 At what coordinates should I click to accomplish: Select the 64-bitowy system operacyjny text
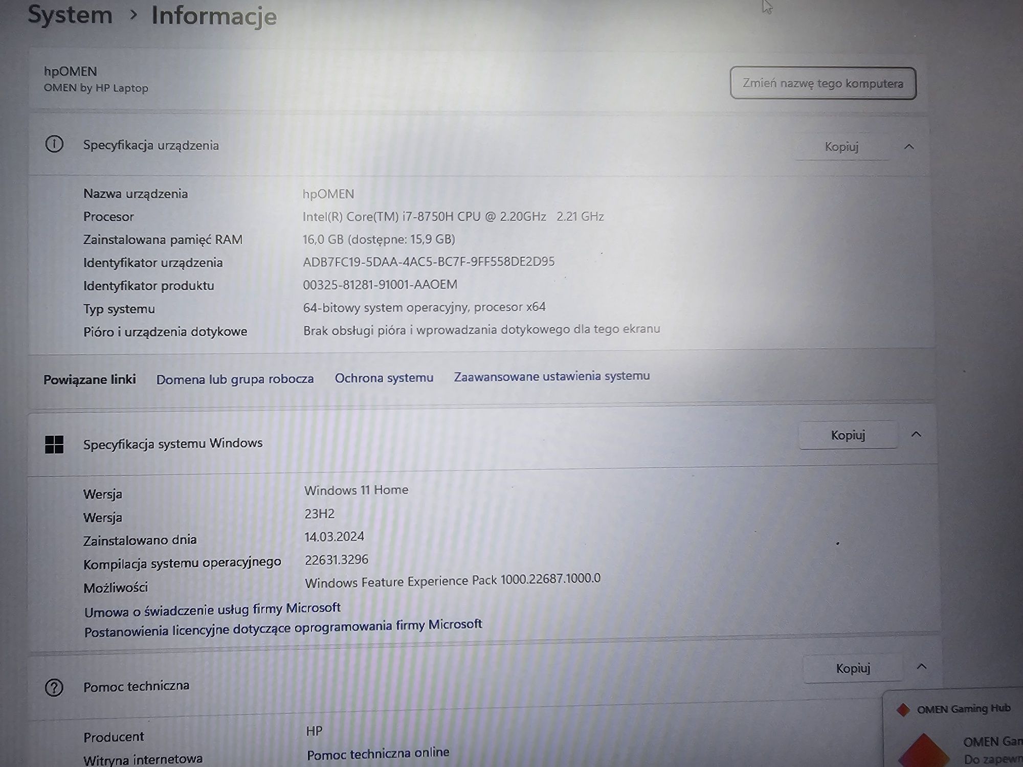point(424,307)
